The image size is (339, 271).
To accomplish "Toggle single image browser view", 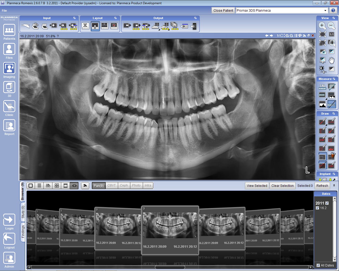I will pyautogui.click(x=30, y=186).
